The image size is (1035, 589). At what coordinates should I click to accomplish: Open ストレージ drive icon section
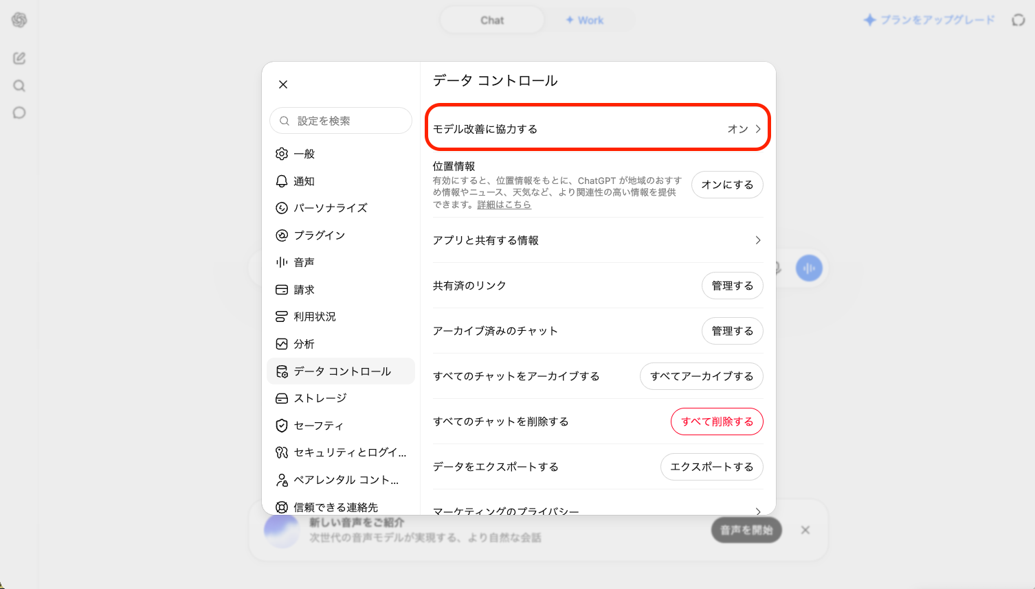(282, 398)
